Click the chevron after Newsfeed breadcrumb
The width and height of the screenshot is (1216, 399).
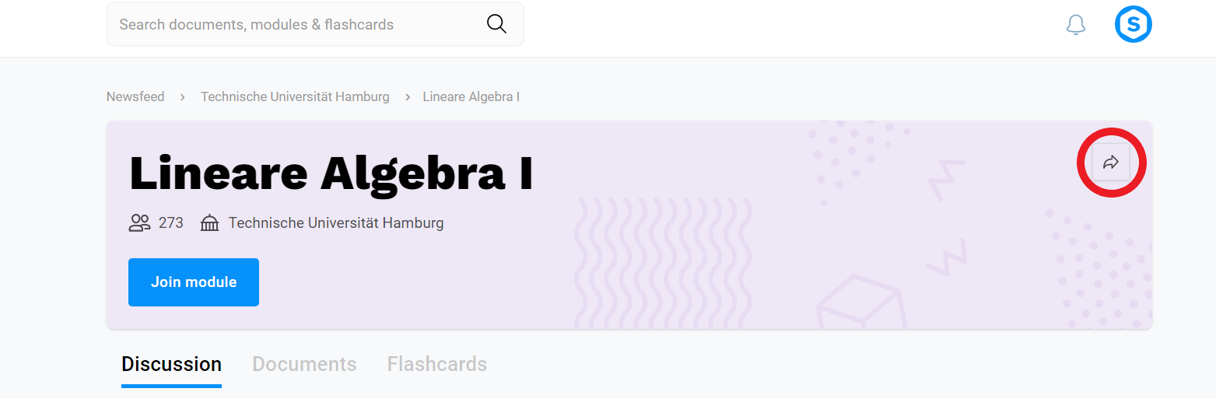(x=182, y=97)
